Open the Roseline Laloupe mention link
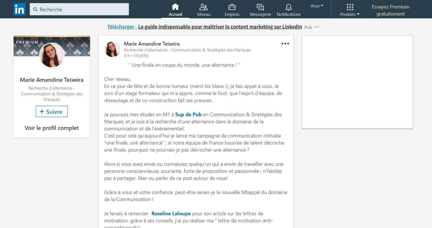 (171, 214)
